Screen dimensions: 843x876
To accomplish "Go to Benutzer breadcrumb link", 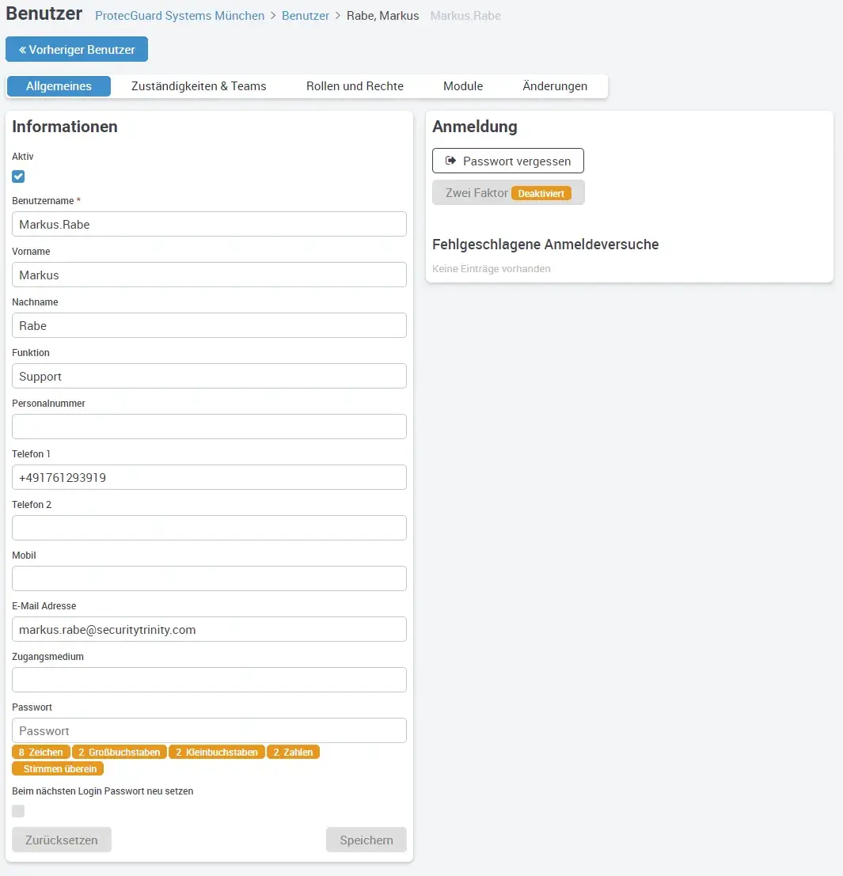I will (306, 16).
